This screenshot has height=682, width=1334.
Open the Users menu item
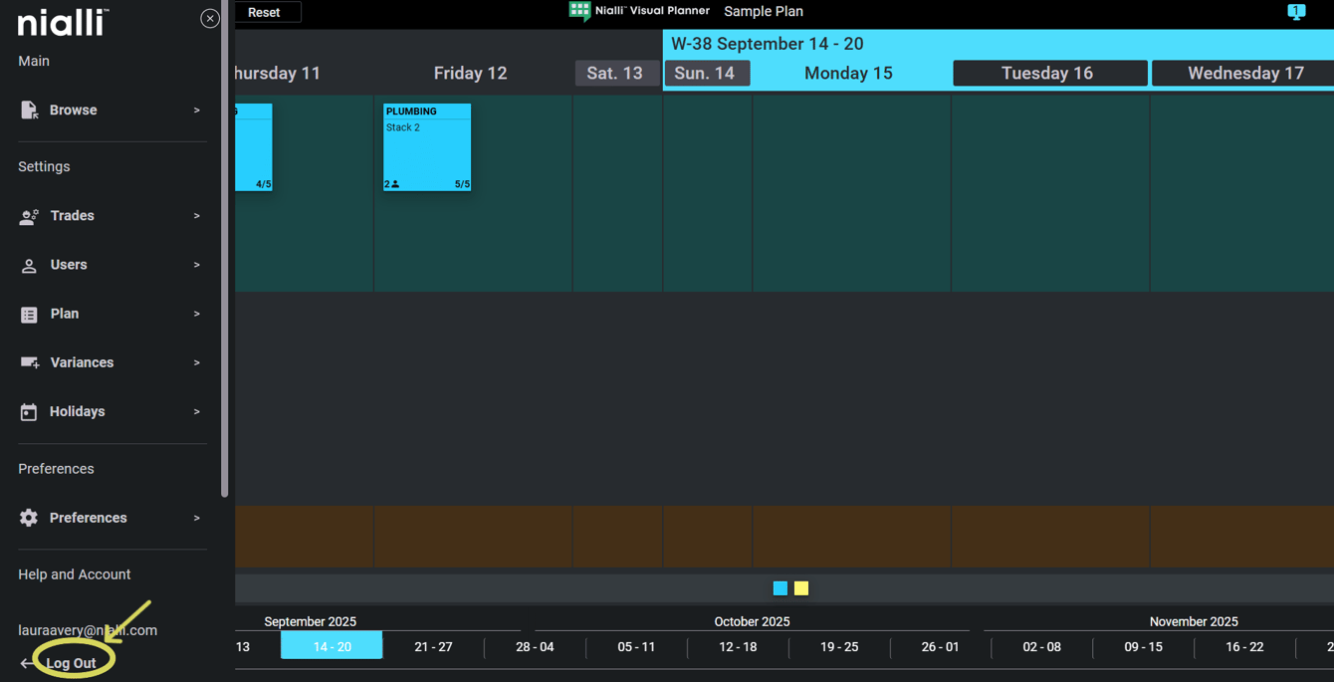click(x=69, y=265)
